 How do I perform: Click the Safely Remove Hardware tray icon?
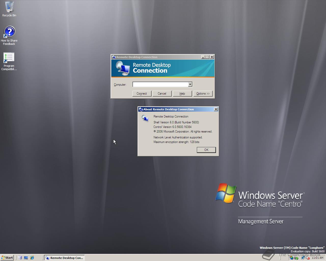[296, 258]
